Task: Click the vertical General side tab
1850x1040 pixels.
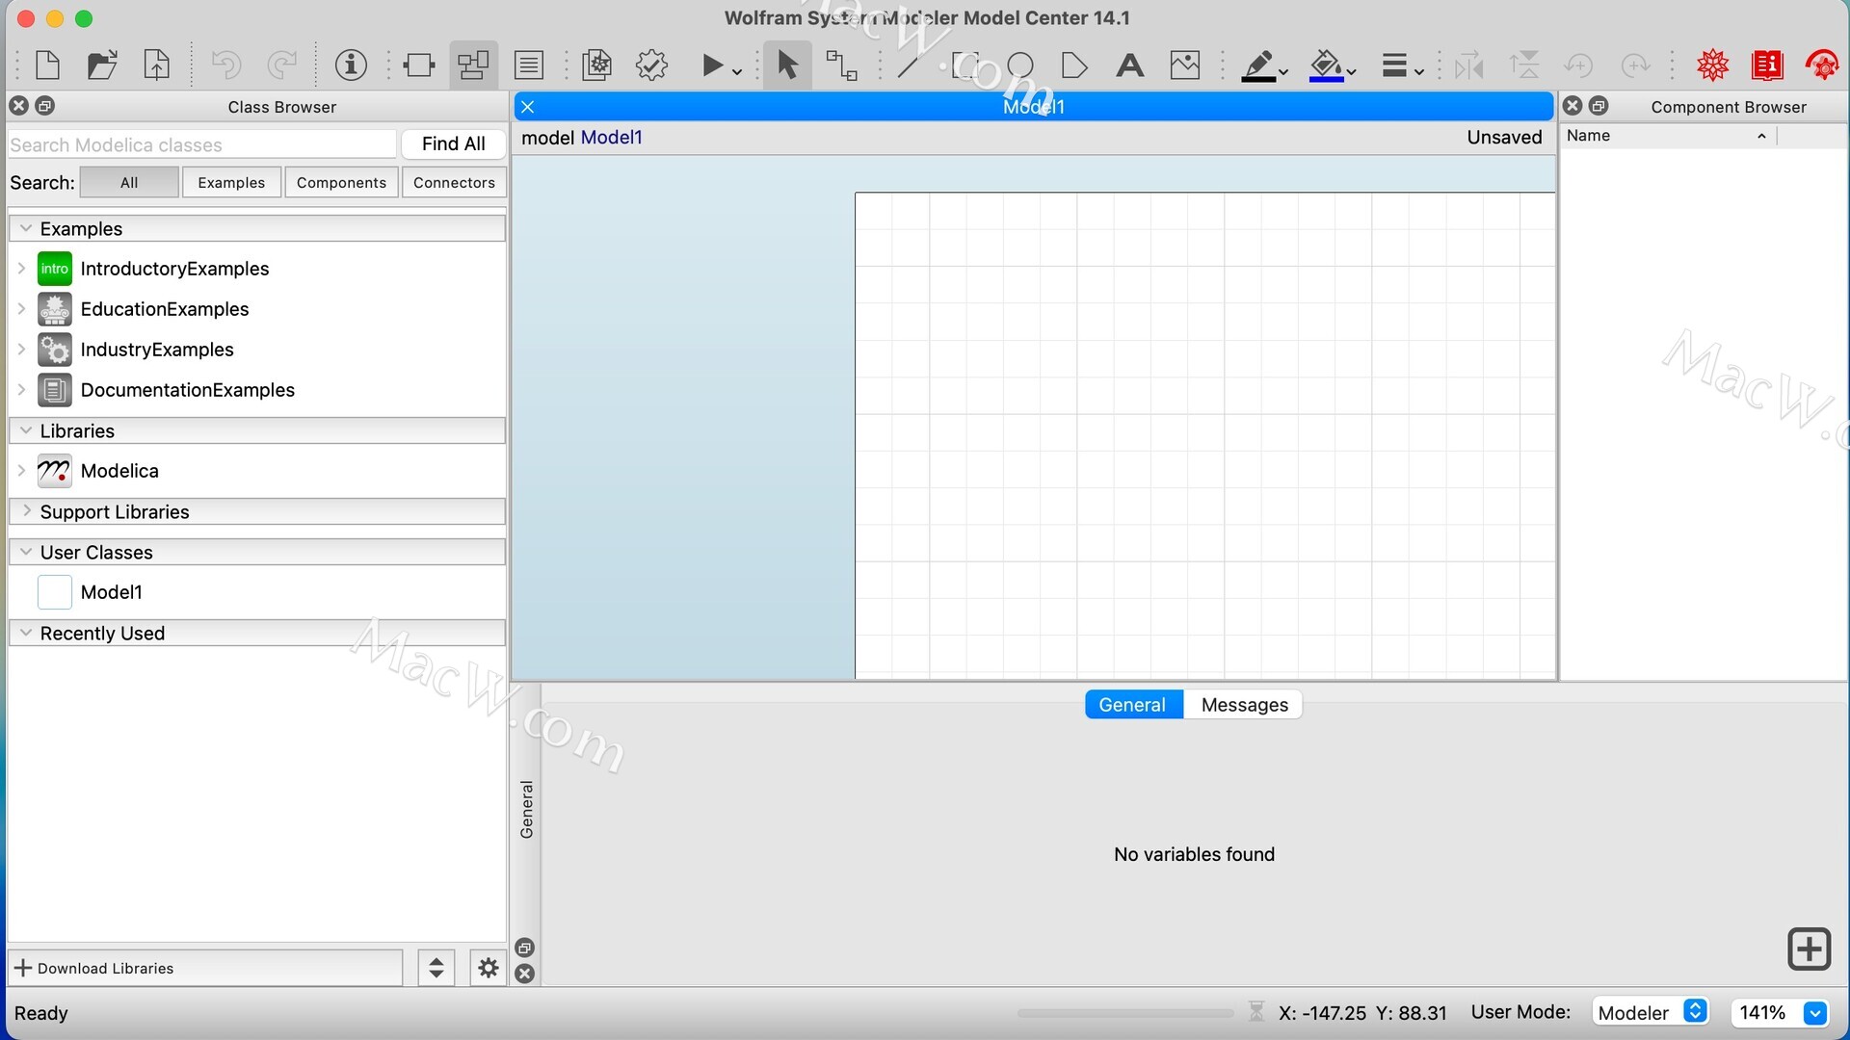Action: [x=526, y=809]
